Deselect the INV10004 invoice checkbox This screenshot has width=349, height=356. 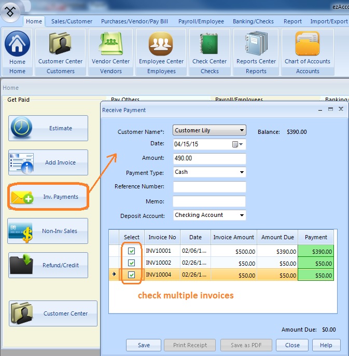tap(132, 275)
